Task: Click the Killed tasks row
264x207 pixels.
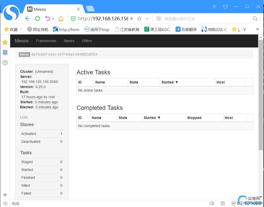Action: (x=42, y=185)
